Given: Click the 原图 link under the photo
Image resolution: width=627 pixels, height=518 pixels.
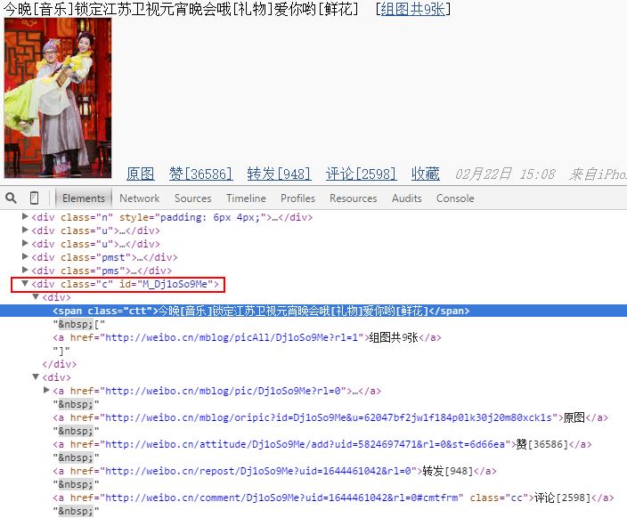Looking at the screenshot, I should pos(141,174).
